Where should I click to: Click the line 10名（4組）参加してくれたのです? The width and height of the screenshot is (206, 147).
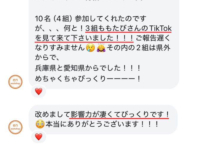90,18
